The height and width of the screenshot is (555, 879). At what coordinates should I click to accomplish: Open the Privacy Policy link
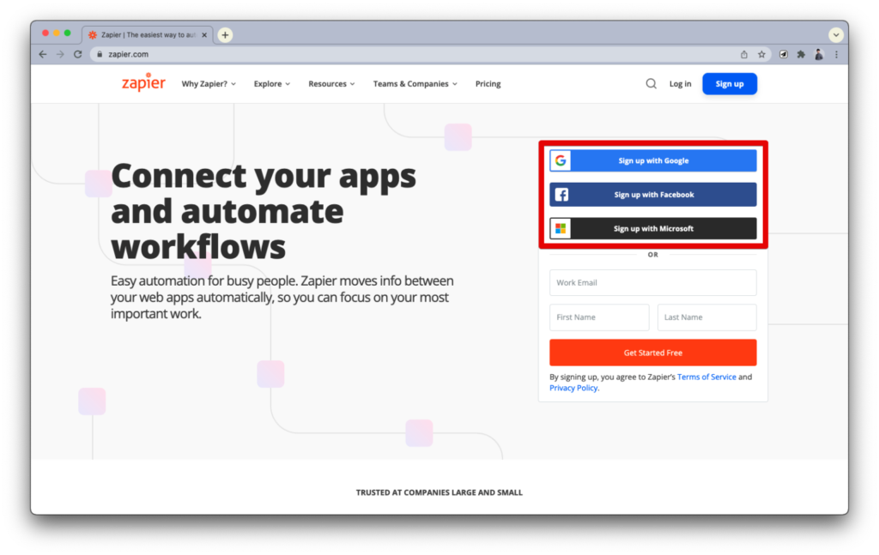[x=573, y=388]
